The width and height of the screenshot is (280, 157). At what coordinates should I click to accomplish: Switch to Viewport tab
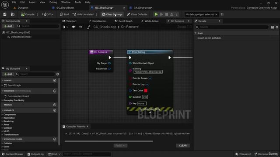click(70, 21)
